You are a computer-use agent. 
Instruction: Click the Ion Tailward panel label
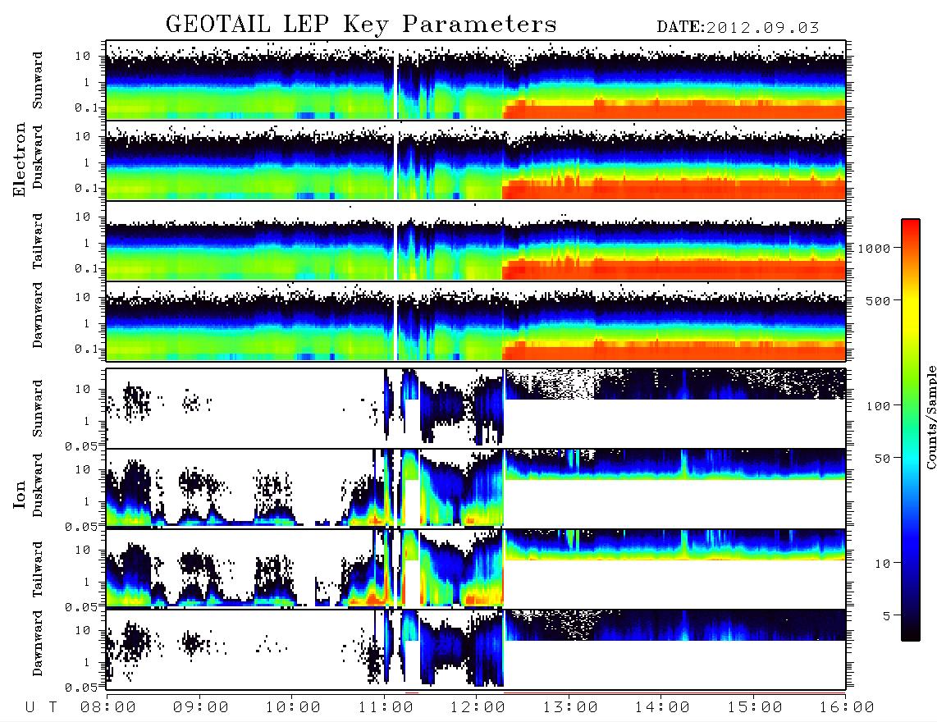(38, 569)
